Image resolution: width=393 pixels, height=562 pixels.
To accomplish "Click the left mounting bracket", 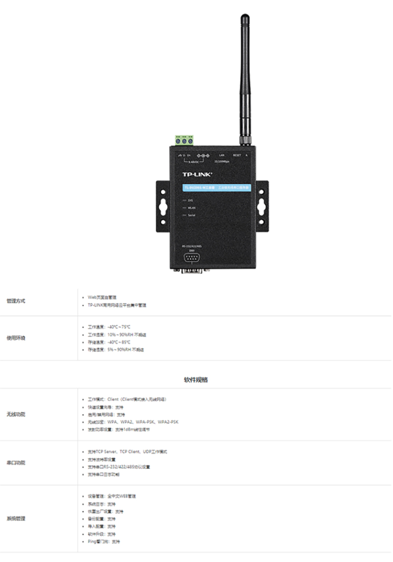I will tap(162, 205).
